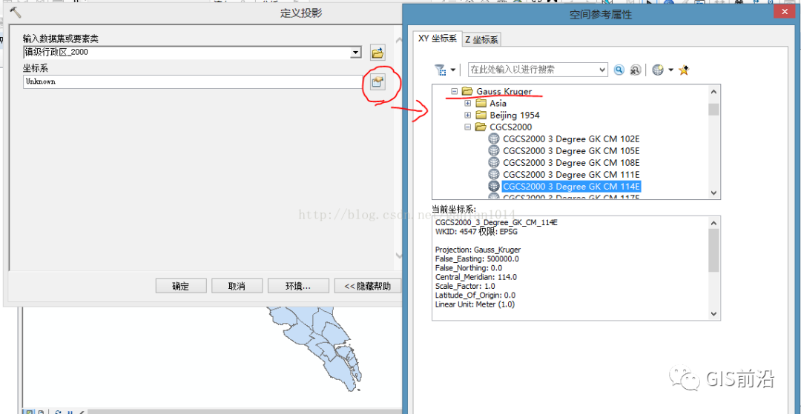The image size is (801, 414).
Task: Click the Asia folder icon
Action: (x=480, y=104)
